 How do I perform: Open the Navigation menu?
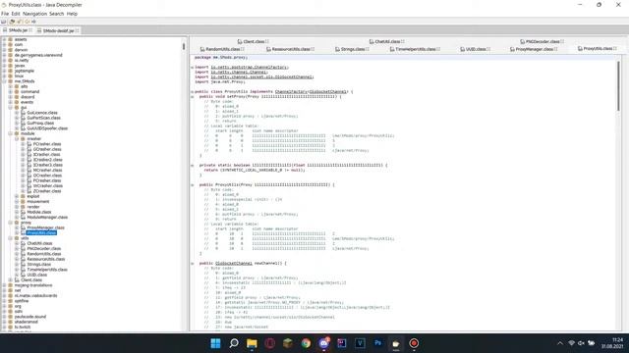tap(35, 14)
